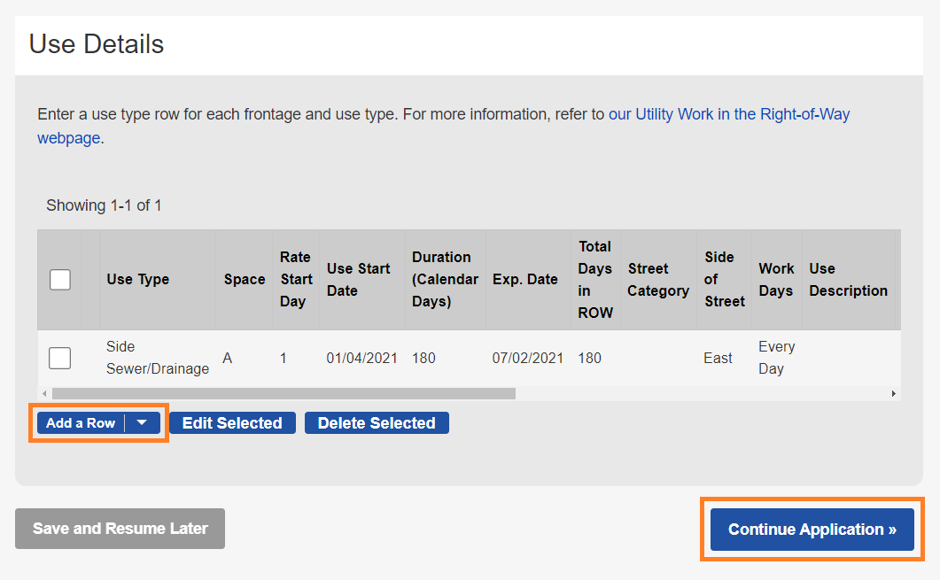Click the Use Description column header
The width and height of the screenshot is (940, 580).
tap(848, 280)
